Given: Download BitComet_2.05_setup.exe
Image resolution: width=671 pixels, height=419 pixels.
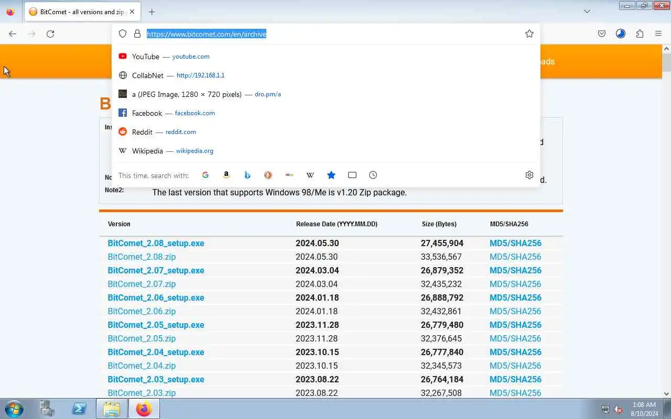Looking at the screenshot, I should point(156,325).
